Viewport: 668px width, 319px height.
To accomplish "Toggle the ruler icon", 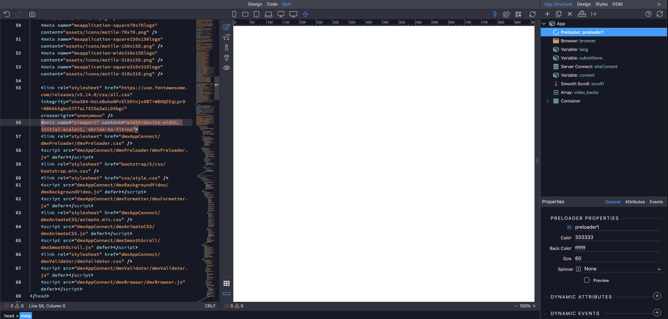I will tap(226, 294).
